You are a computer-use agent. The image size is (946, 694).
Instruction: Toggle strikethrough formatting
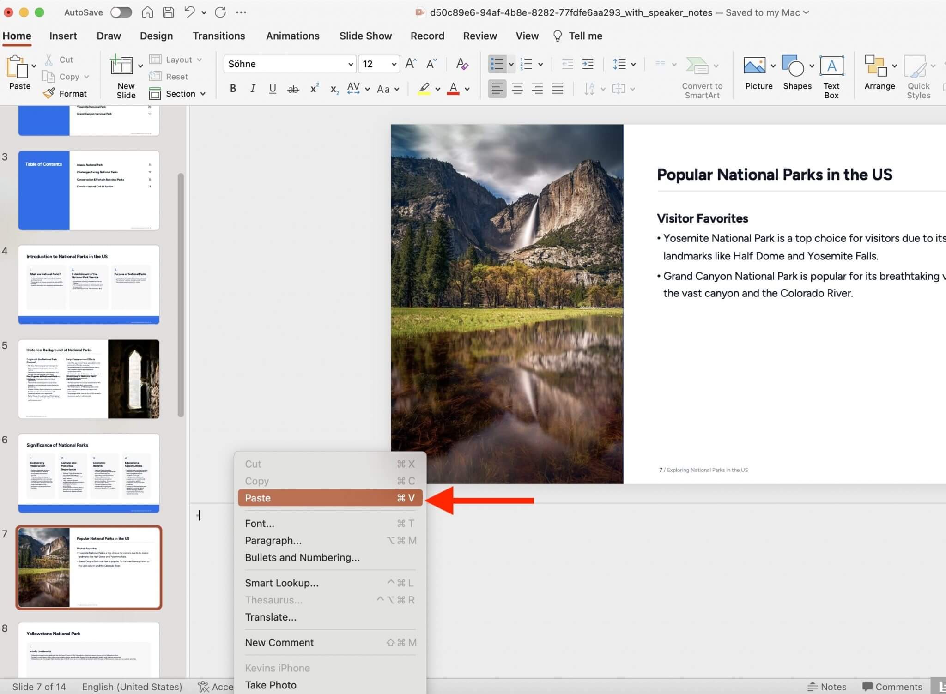pyautogui.click(x=293, y=88)
